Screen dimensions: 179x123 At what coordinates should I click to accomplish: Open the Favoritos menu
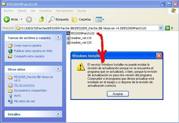pos(45,11)
